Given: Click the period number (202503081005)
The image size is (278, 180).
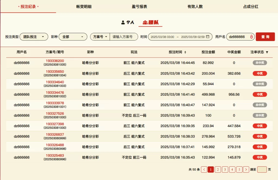Looking at the screenshot, I should (x=55, y=65).
